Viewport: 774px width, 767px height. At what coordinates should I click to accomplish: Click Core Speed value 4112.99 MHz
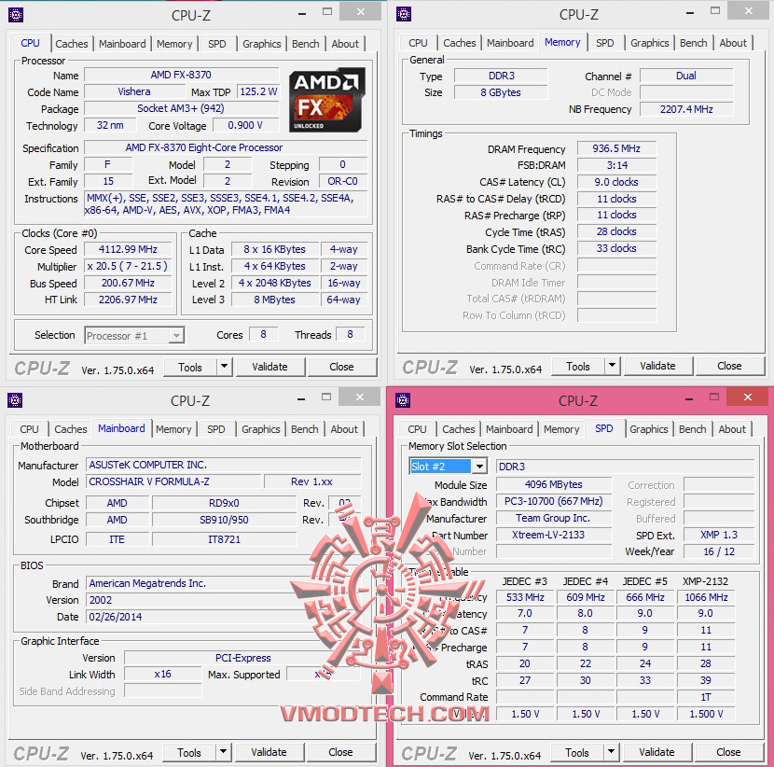[x=128, y=249]
